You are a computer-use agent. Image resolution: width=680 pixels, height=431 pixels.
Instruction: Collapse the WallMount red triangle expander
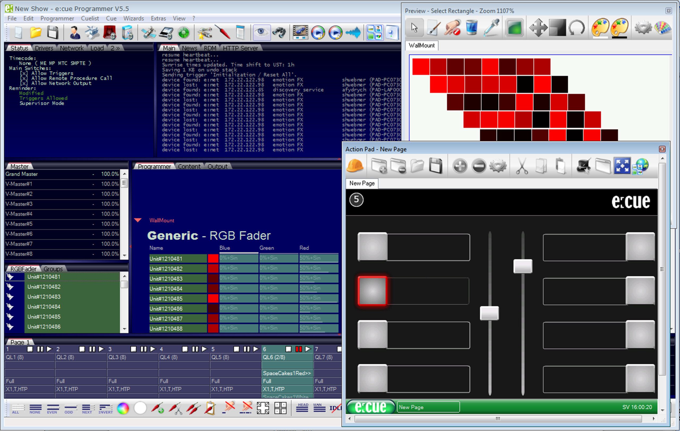click(138, 220)
